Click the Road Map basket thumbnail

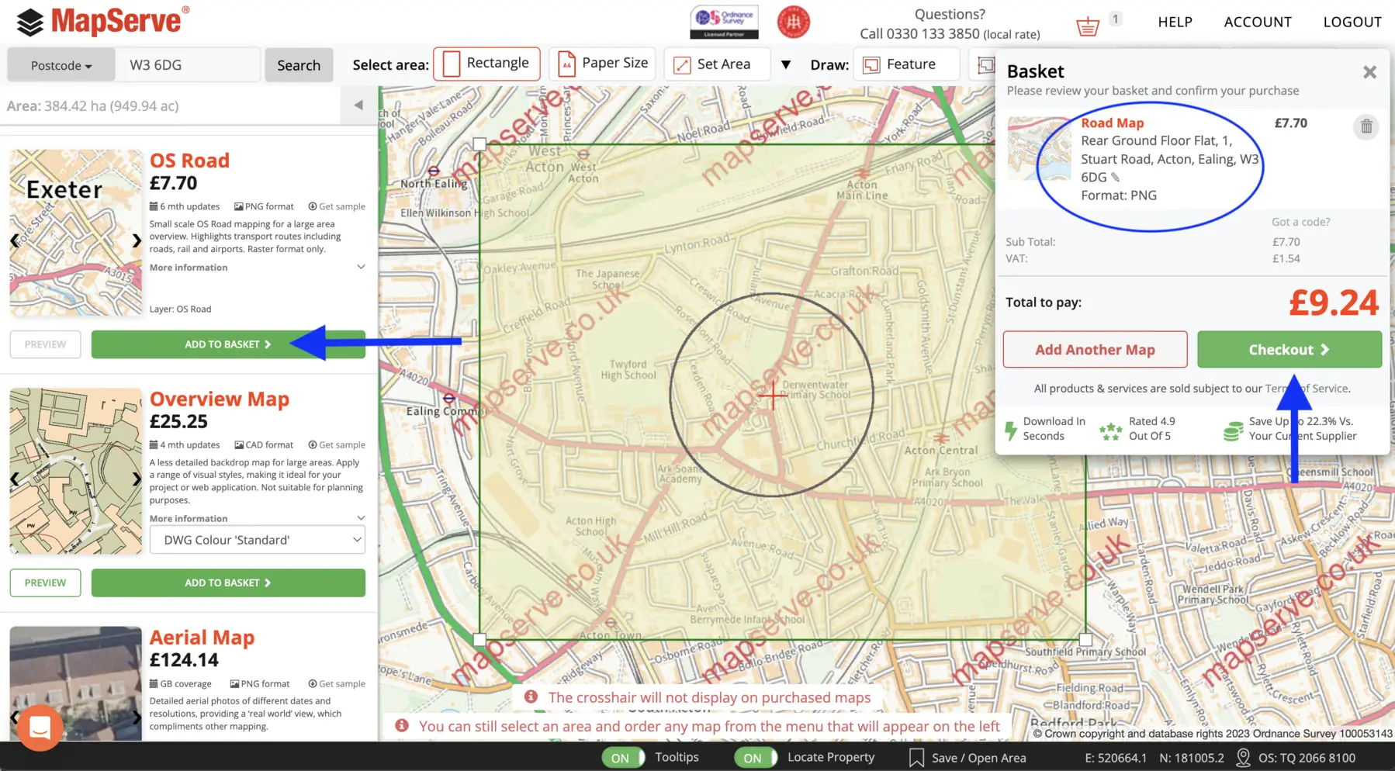coord(1040,148)
